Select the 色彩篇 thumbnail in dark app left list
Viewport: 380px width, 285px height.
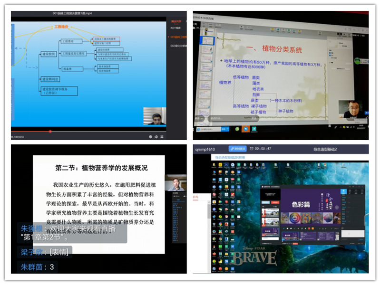270,233
